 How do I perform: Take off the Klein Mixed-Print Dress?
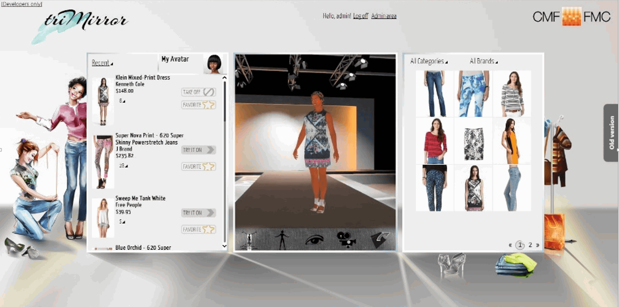[x=198, y=92]
